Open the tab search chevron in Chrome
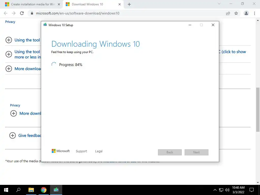The height and width of the screenshot is (195, 260). pyautogui.click(x=219, y=4)
